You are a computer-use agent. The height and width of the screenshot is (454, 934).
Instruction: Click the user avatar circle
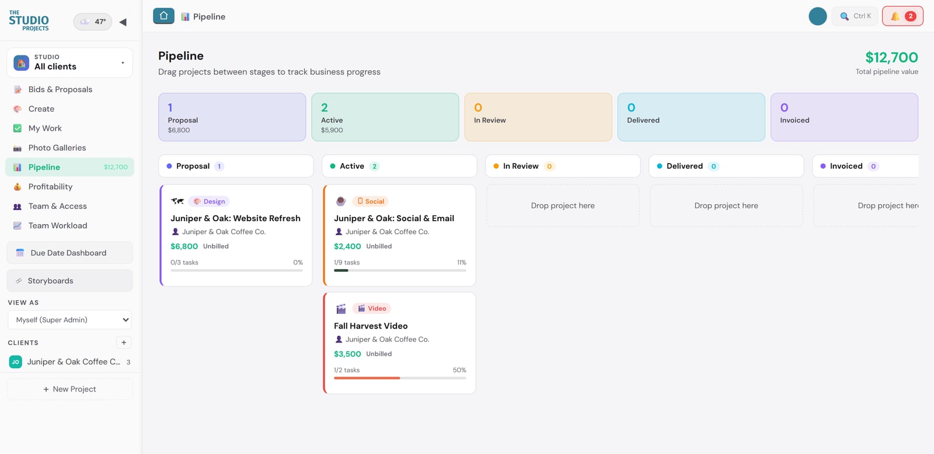[x=817, y=16]
